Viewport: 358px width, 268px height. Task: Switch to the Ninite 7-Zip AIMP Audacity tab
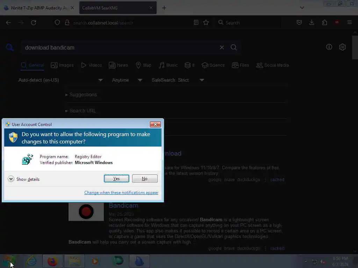[39, 8]
